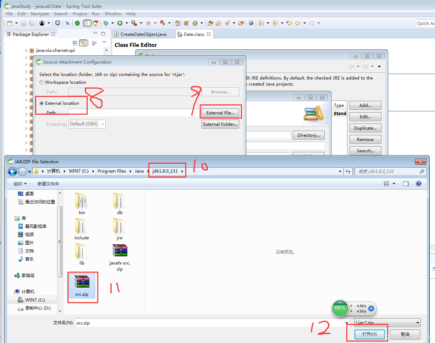
Task: Open the Project menu
Action: coord(80,13)
